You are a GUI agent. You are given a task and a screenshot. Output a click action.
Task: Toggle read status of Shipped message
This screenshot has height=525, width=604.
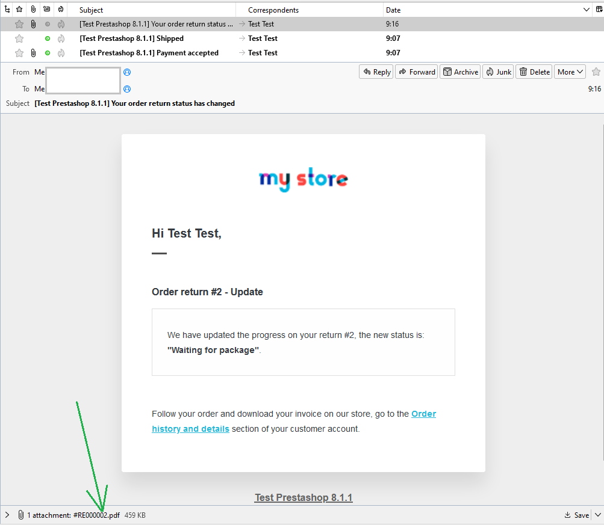[x=48, y=38]
